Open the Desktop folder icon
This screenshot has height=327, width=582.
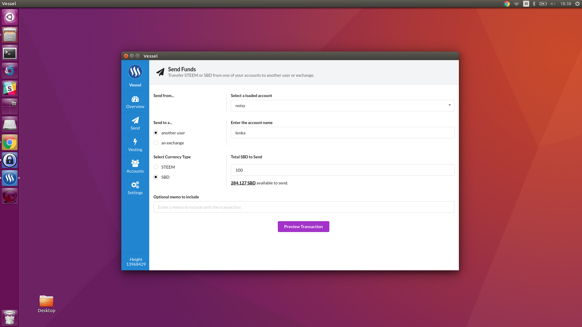tap(46, 304)
